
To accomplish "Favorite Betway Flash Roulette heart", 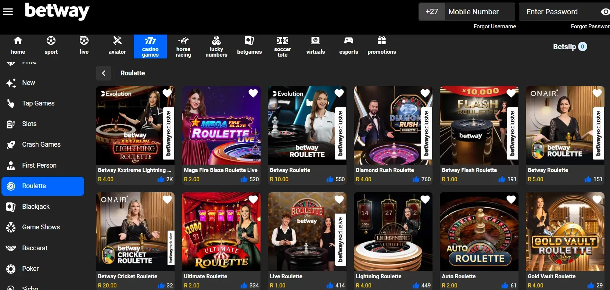I will point(511,93).
